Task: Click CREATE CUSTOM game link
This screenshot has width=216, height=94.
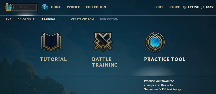Action: click(83, 19)
